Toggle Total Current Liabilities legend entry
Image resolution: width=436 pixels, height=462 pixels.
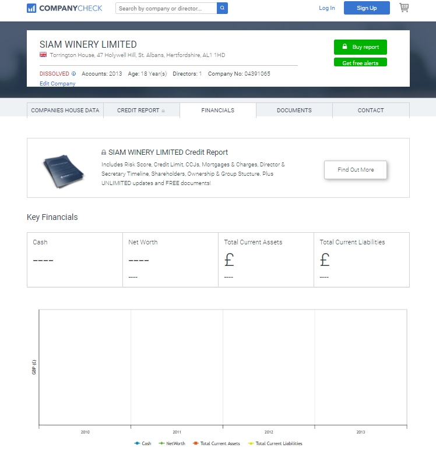click(x=275, y=443)
